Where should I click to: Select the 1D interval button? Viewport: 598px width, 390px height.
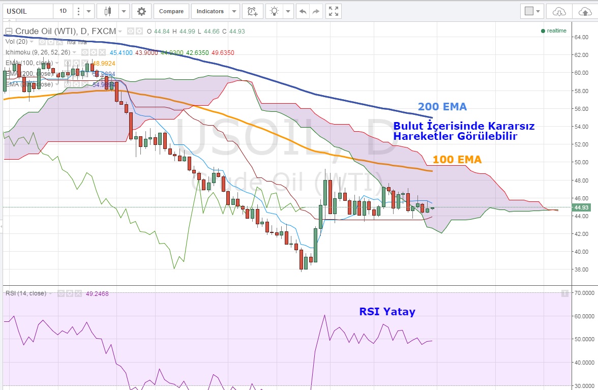63,11
